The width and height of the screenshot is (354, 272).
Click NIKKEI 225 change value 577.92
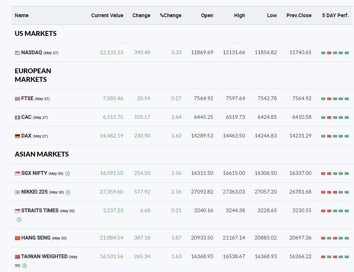pos(142,192)
